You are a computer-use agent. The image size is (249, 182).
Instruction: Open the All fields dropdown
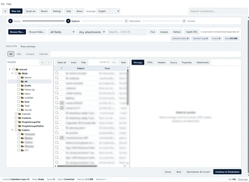click(61, 32)
